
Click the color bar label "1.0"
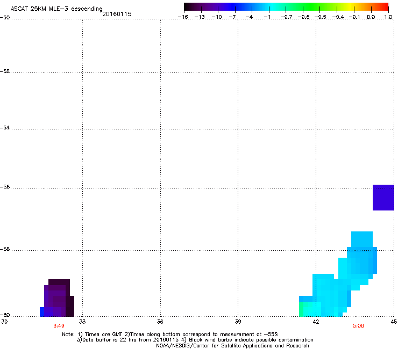click(x=388, y=17)
